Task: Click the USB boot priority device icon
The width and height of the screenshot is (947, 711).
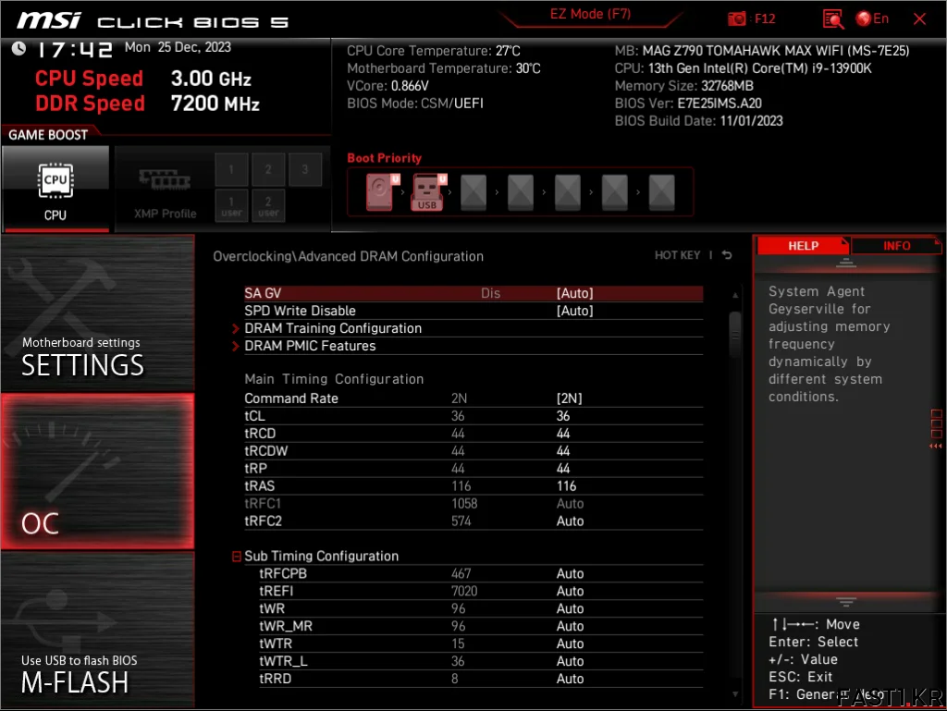Action: tap(427, 192)
